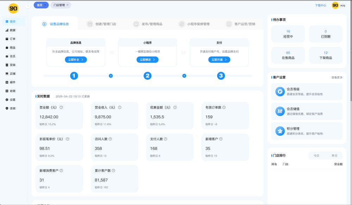
Task: Open the 积分管理 entry
Action: [307, 131]
